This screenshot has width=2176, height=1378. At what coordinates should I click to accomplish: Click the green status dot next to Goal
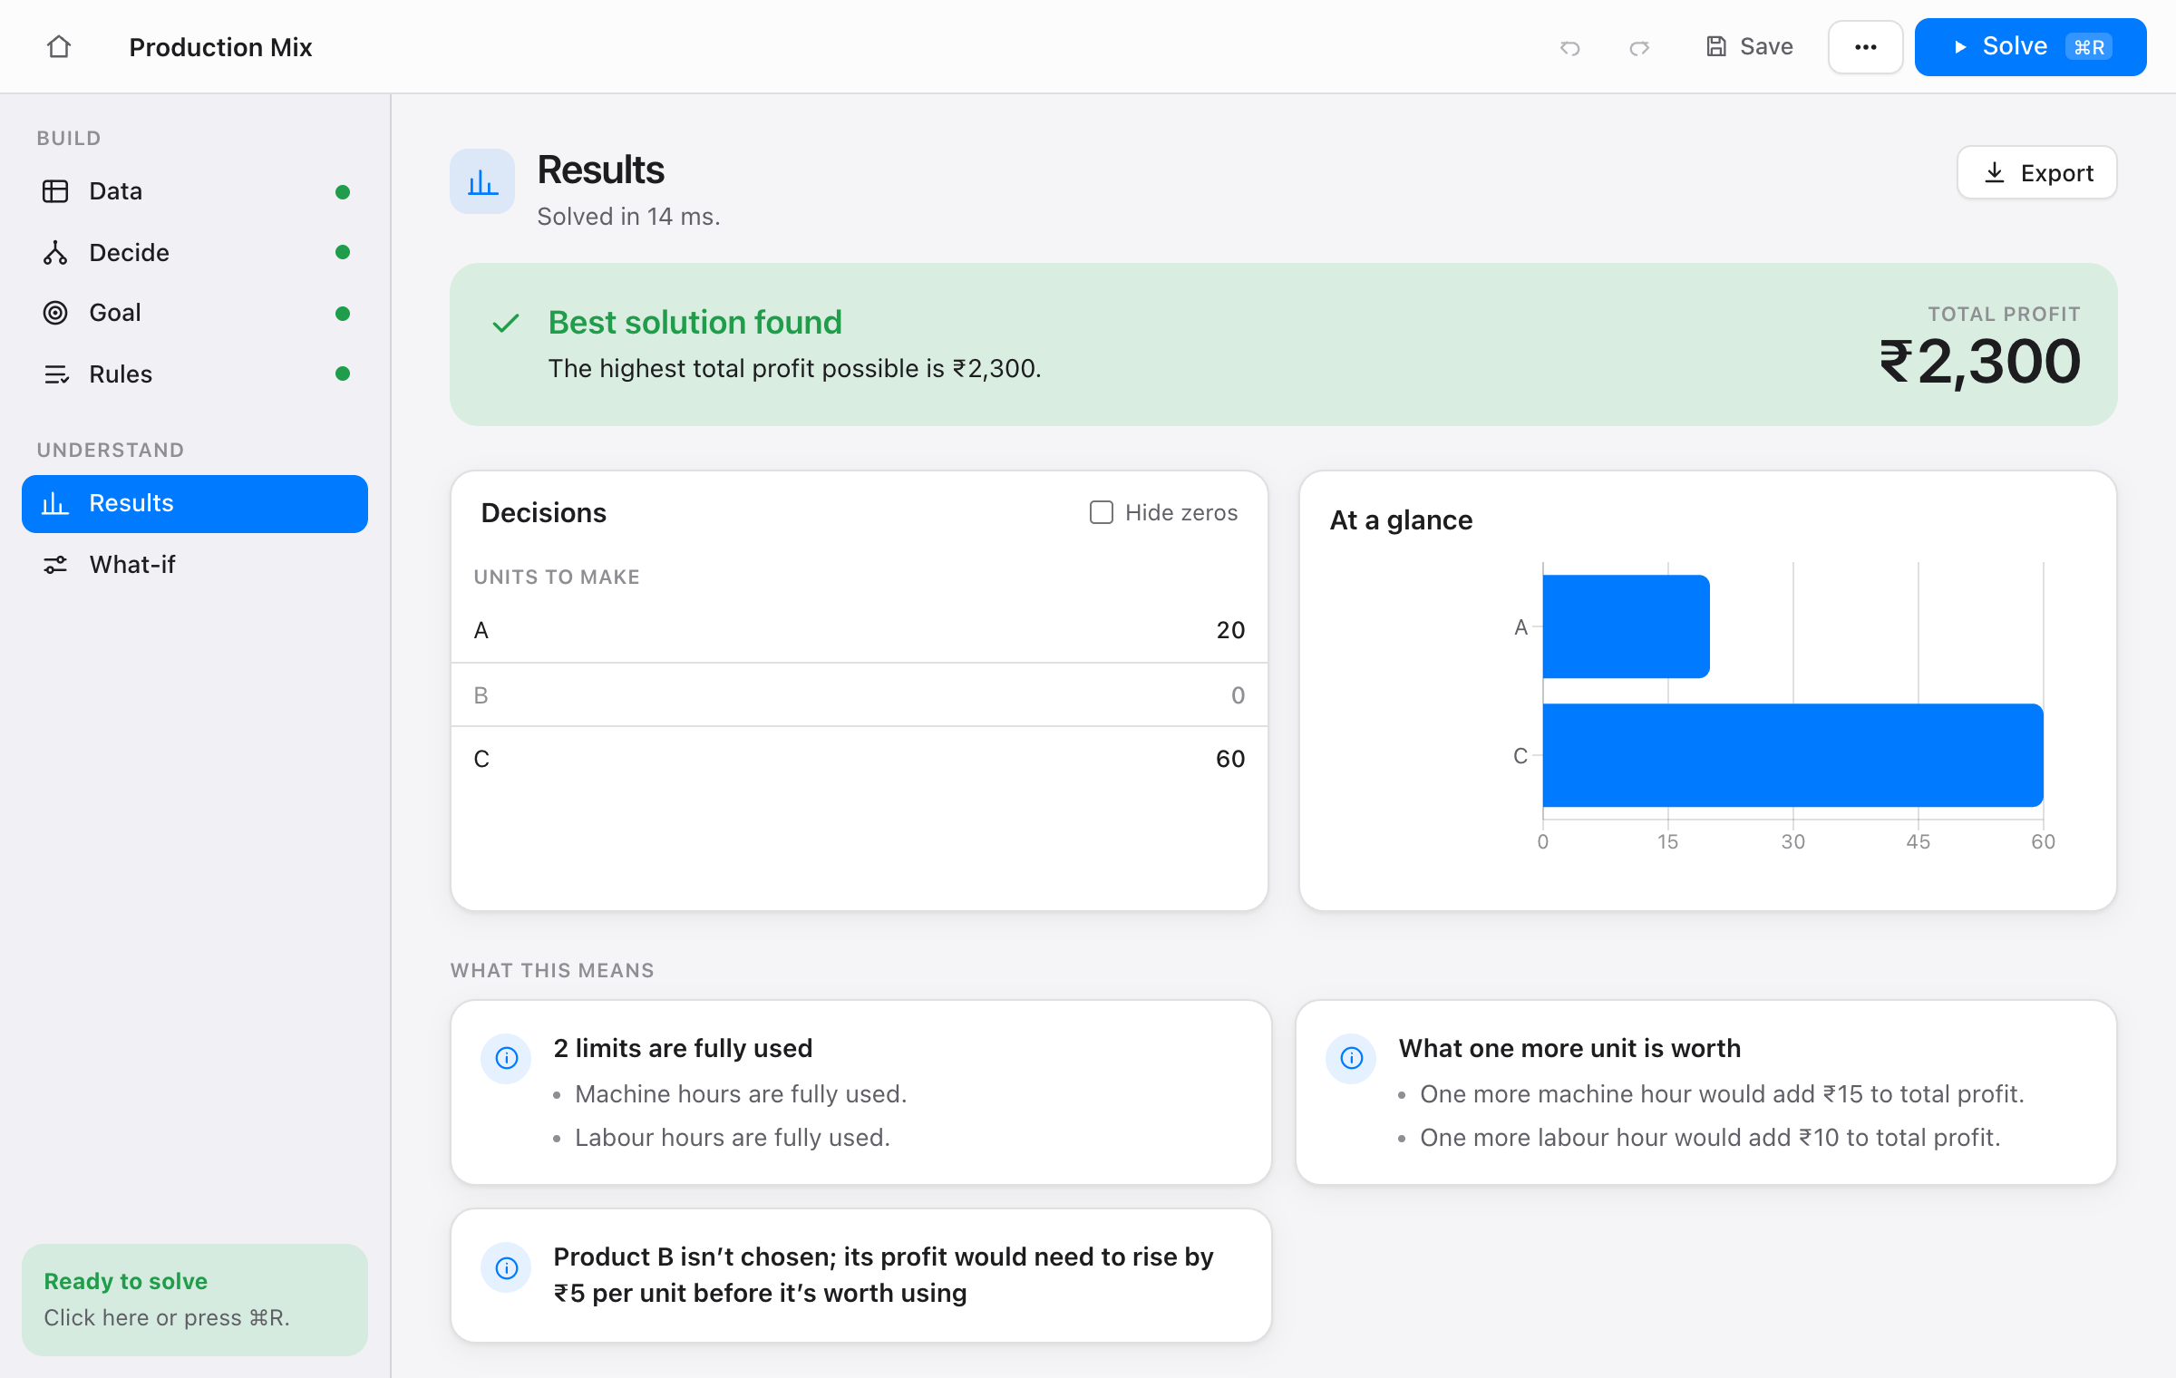[343, 313]
